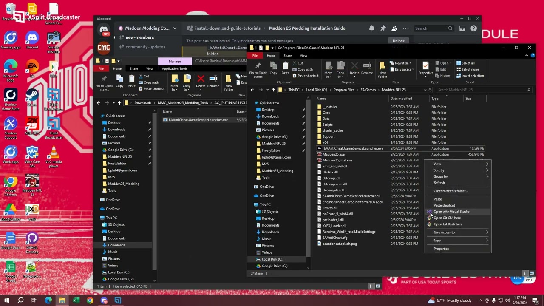
Task: Expand the Sort by submenu in context menu
Action: (x=458, y=170)
